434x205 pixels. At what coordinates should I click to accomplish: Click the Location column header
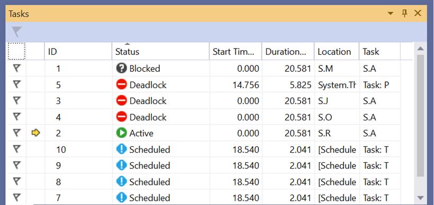point(337,51)
